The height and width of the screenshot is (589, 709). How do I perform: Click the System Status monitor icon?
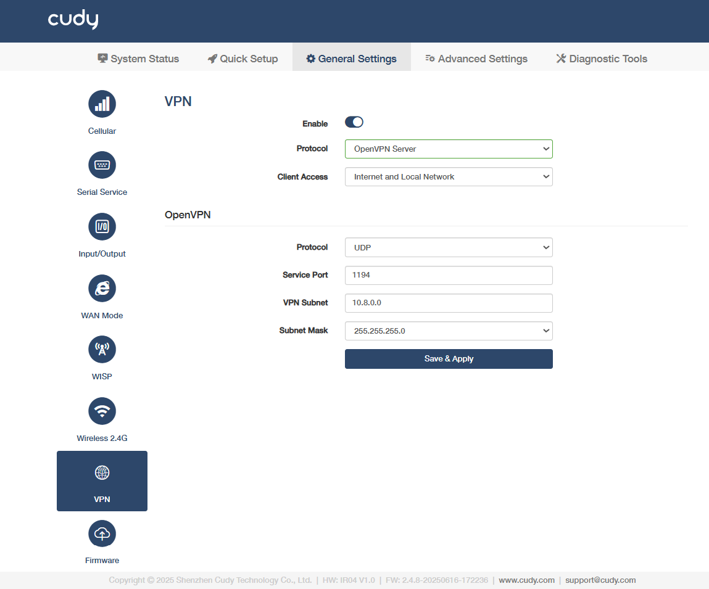coord(102,59)
